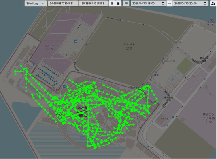Select the start datetime field 2025/04/13 18:00
The width and height of the screenshot is (217, 159).
click(x=149, y=4)
